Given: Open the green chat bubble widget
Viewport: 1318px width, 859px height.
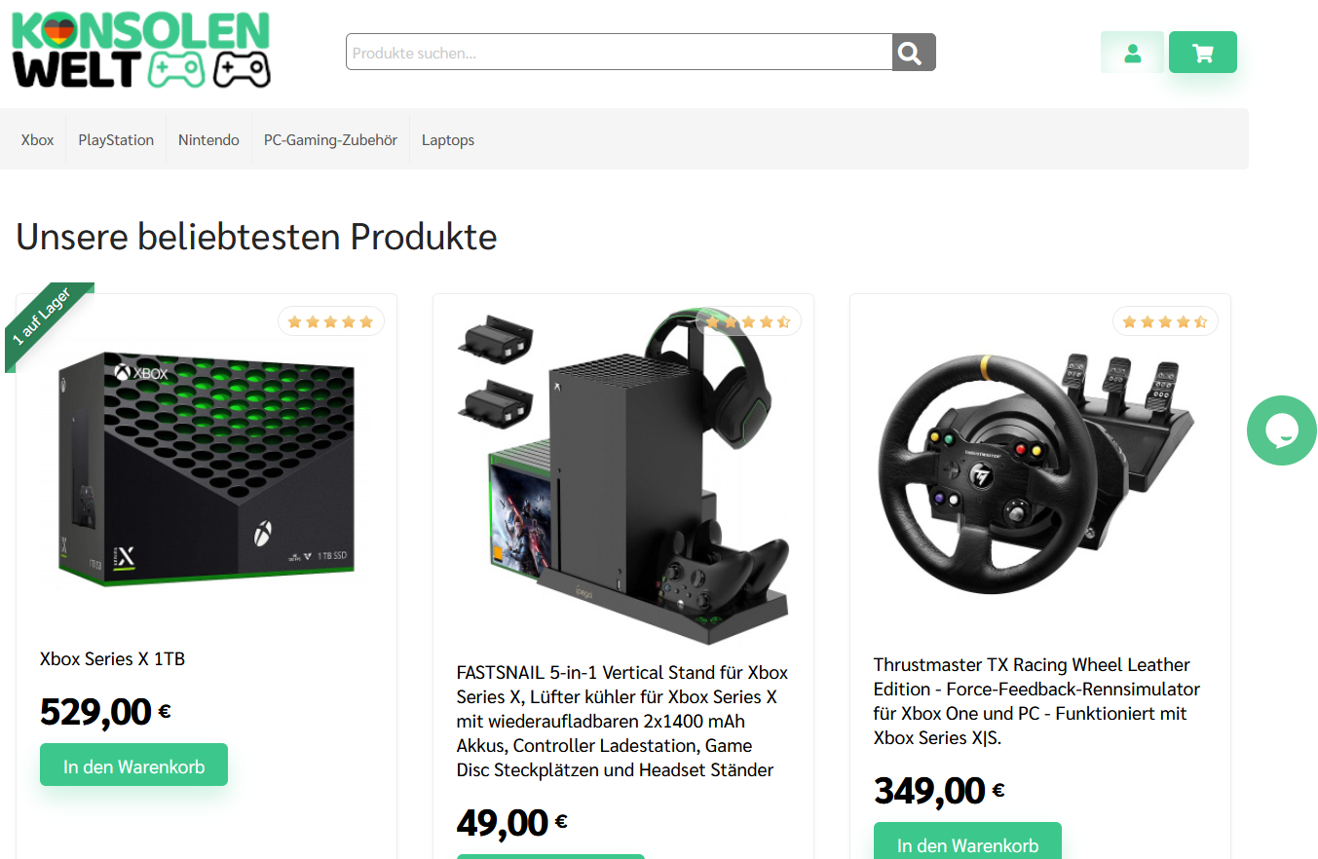Looking at the screenshot, I should coord(1282,429).
